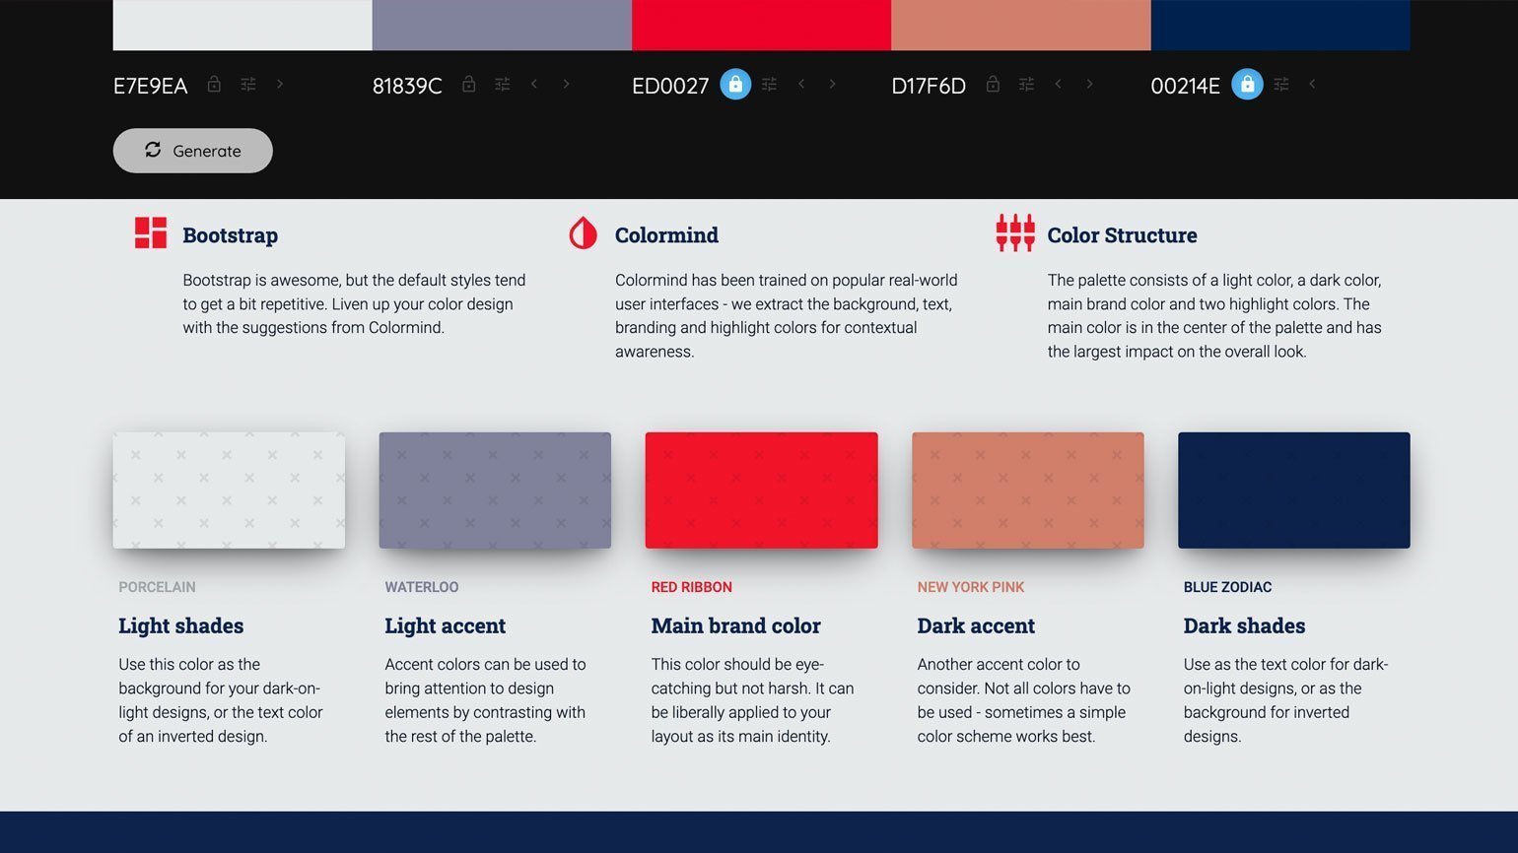Select the ED0027 hex code text
This screenshot has width=1518, height=853.
(x=670, y=86)
